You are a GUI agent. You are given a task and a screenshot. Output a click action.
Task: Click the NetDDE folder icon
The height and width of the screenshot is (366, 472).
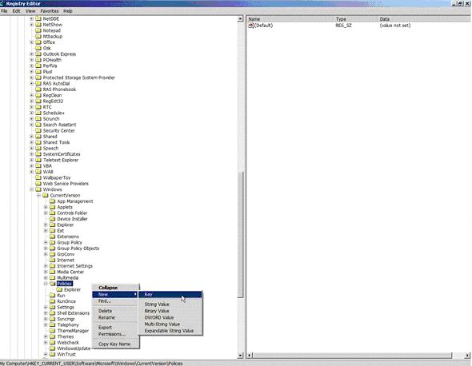(38, 18)
